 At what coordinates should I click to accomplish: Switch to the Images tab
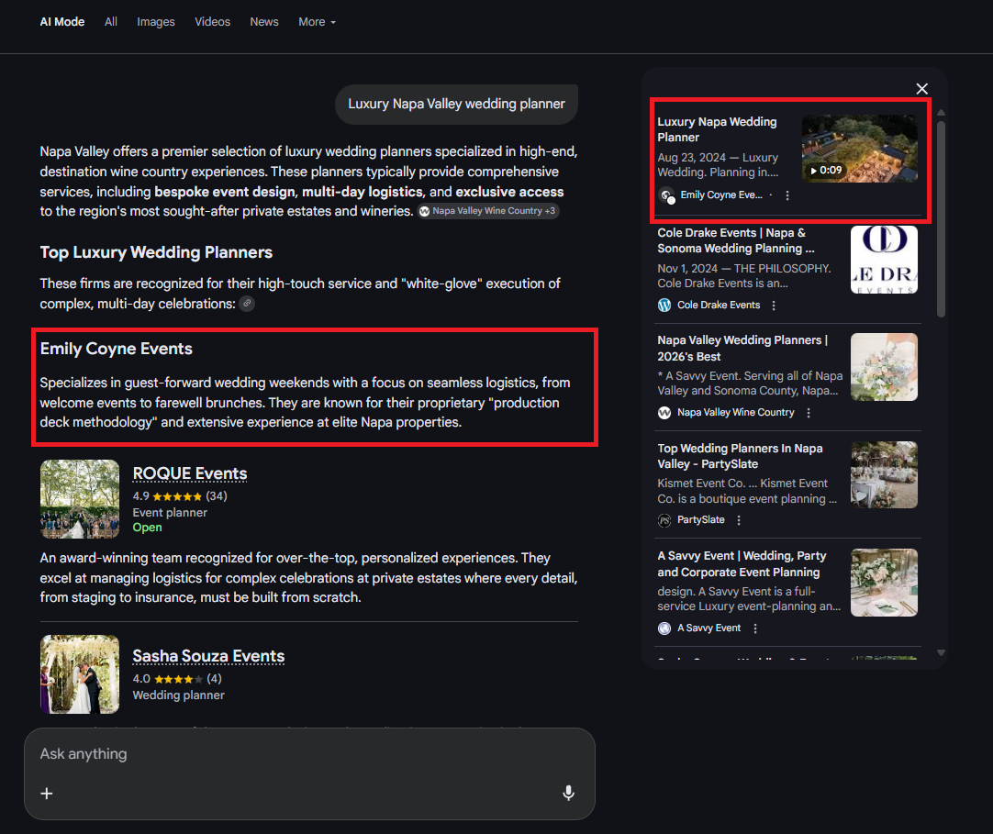(156, 21)
